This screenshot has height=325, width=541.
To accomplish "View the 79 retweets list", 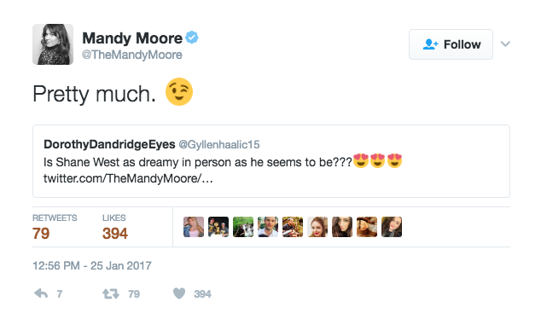I will pos(55,227).
